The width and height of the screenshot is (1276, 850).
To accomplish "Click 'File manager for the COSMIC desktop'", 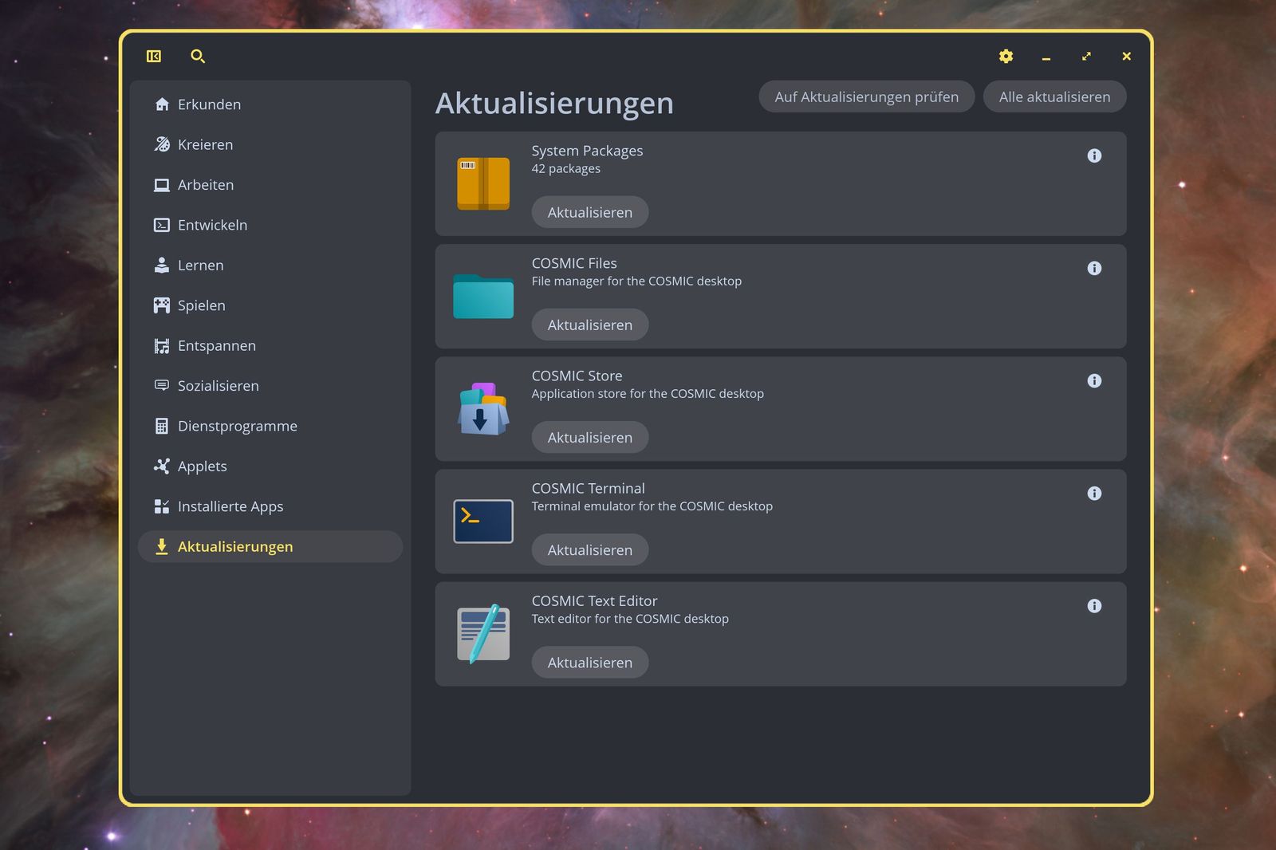I will coord(636,281).
